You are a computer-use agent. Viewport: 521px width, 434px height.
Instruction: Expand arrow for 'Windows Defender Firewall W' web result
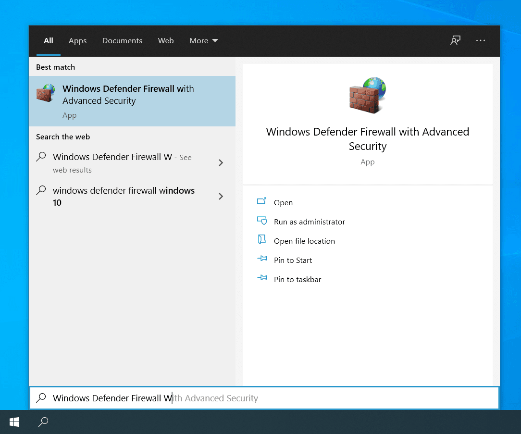pyautogui.click(x=221, y=163)
